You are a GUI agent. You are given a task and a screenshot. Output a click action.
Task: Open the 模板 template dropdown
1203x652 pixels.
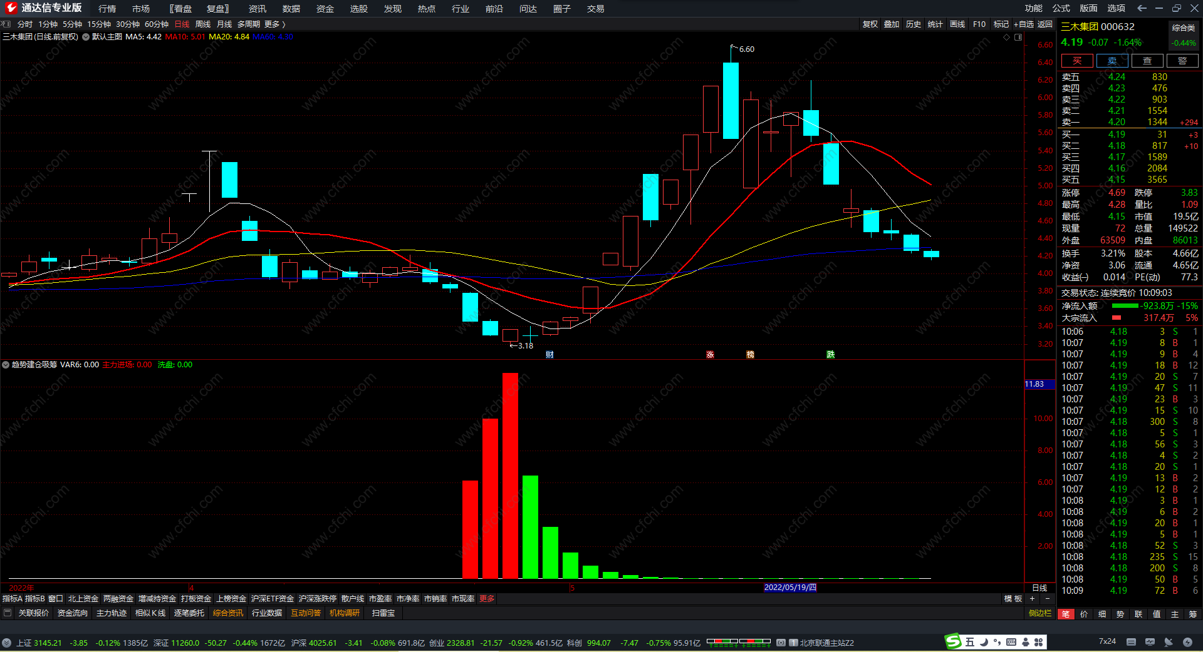[x=1013, y=599]
